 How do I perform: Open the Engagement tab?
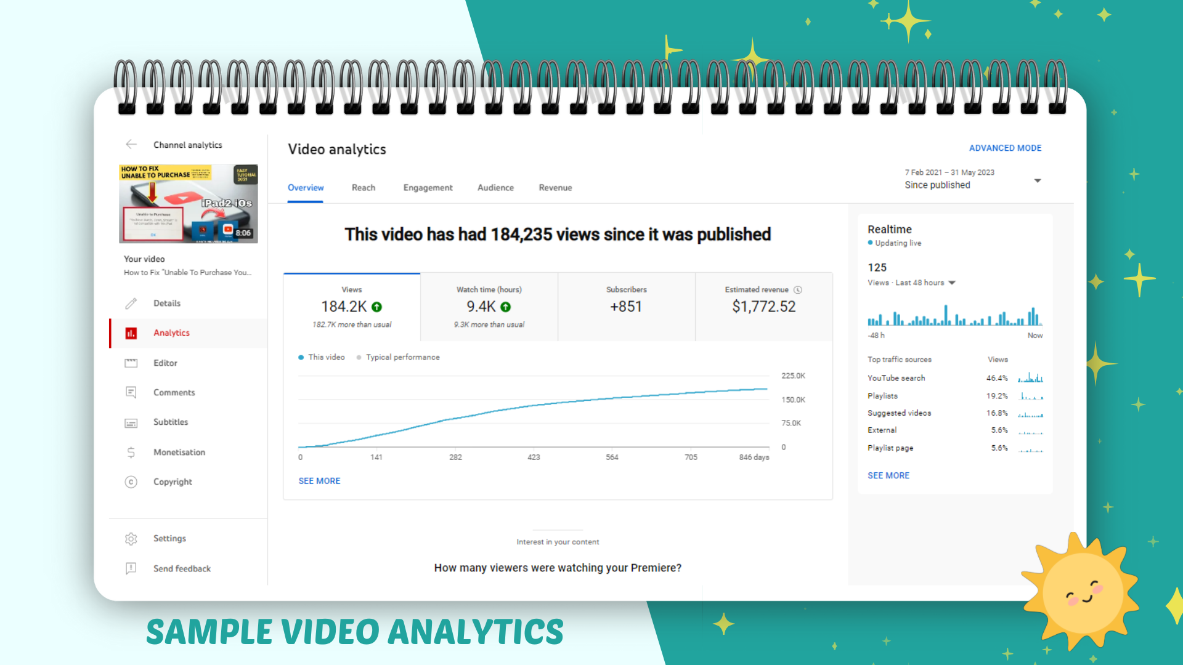pos(428,188)
